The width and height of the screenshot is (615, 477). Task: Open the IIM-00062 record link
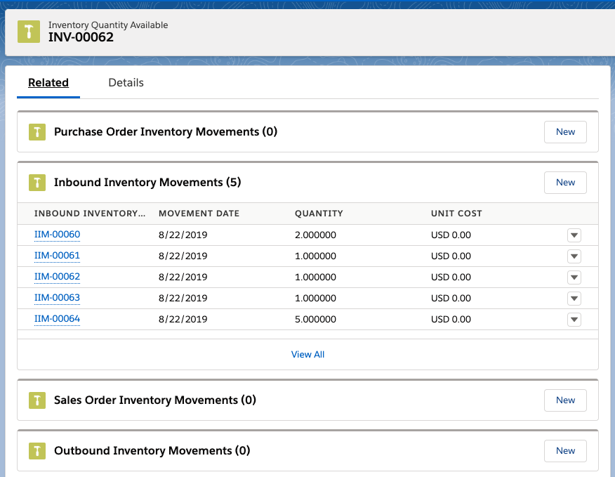click(x=58, y=277)
